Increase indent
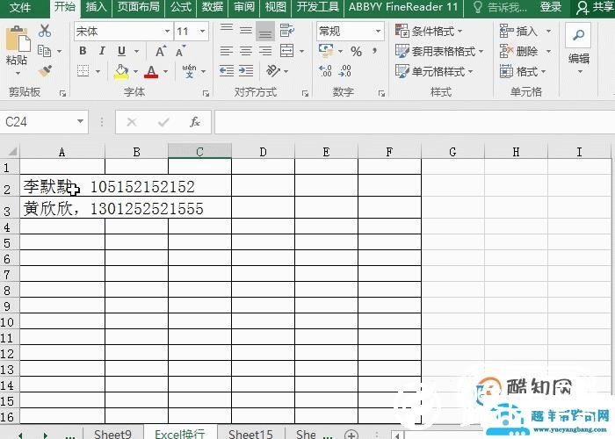 (246, 71)
